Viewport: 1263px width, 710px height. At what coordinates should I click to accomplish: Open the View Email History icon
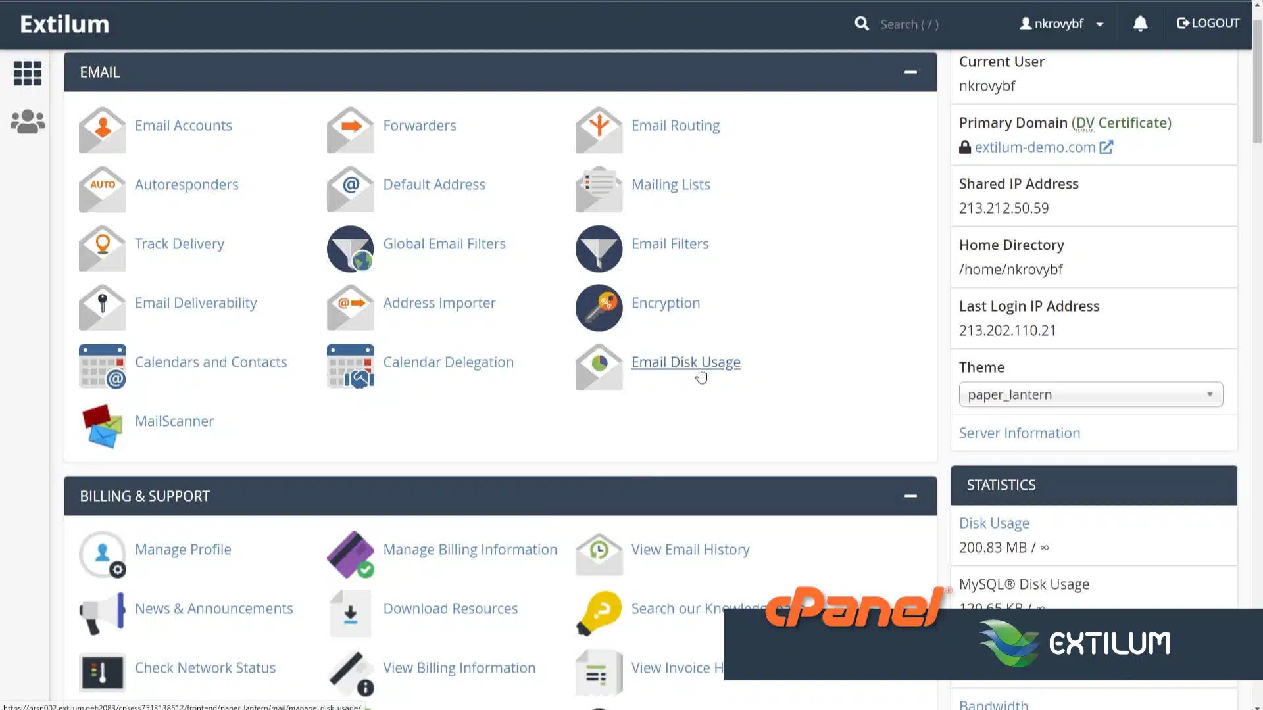click(x=599, y=554)
